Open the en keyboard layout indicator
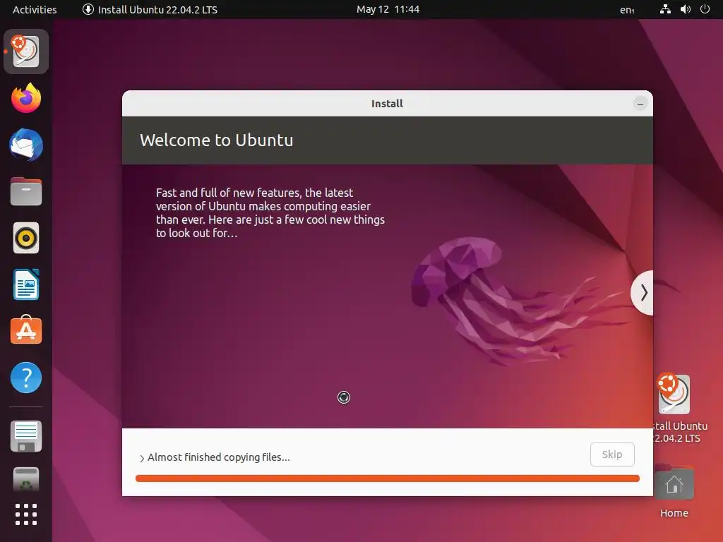 (627, 10)
